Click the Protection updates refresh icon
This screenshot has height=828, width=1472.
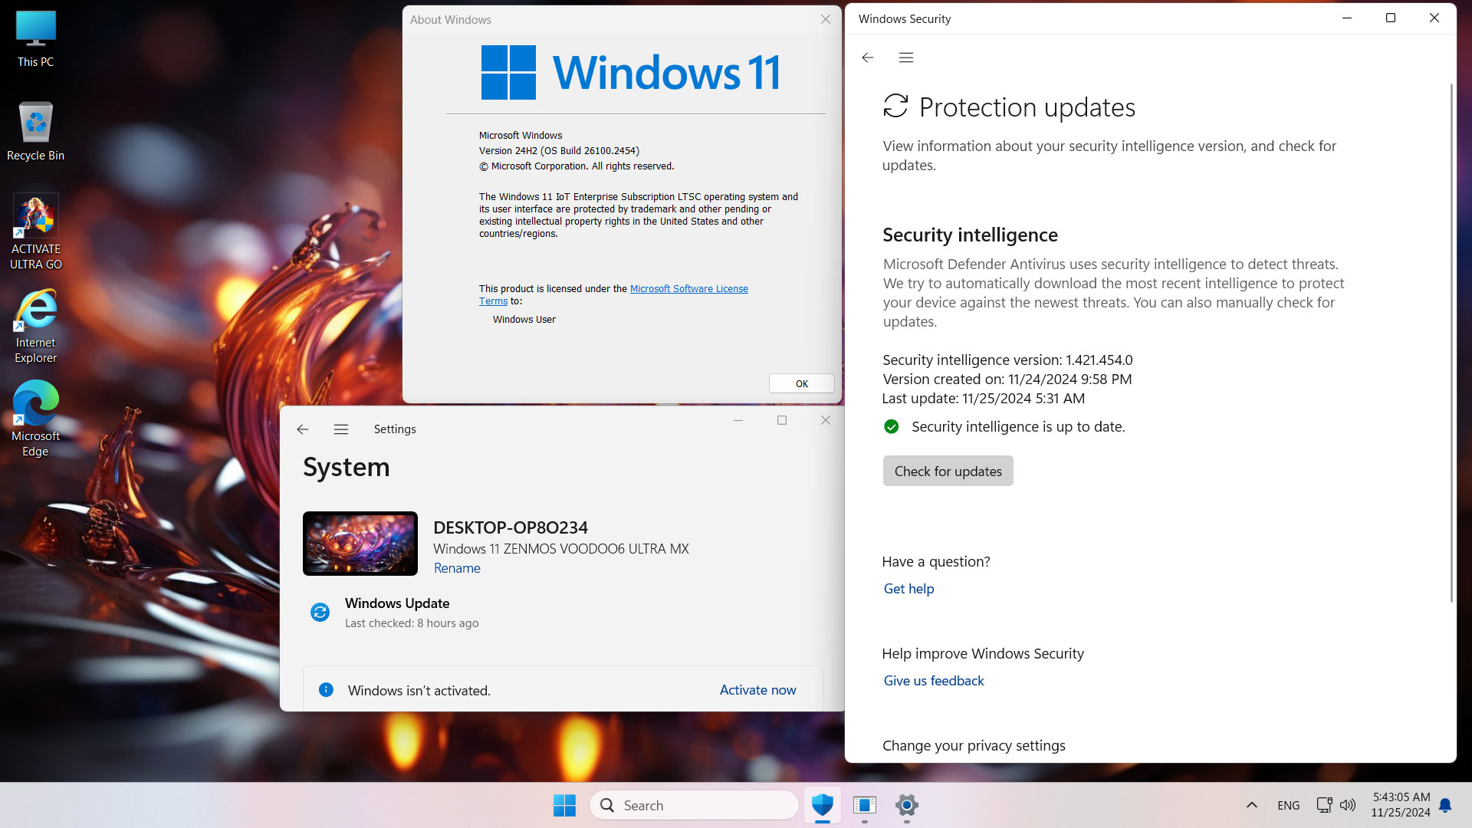(895, 106)
